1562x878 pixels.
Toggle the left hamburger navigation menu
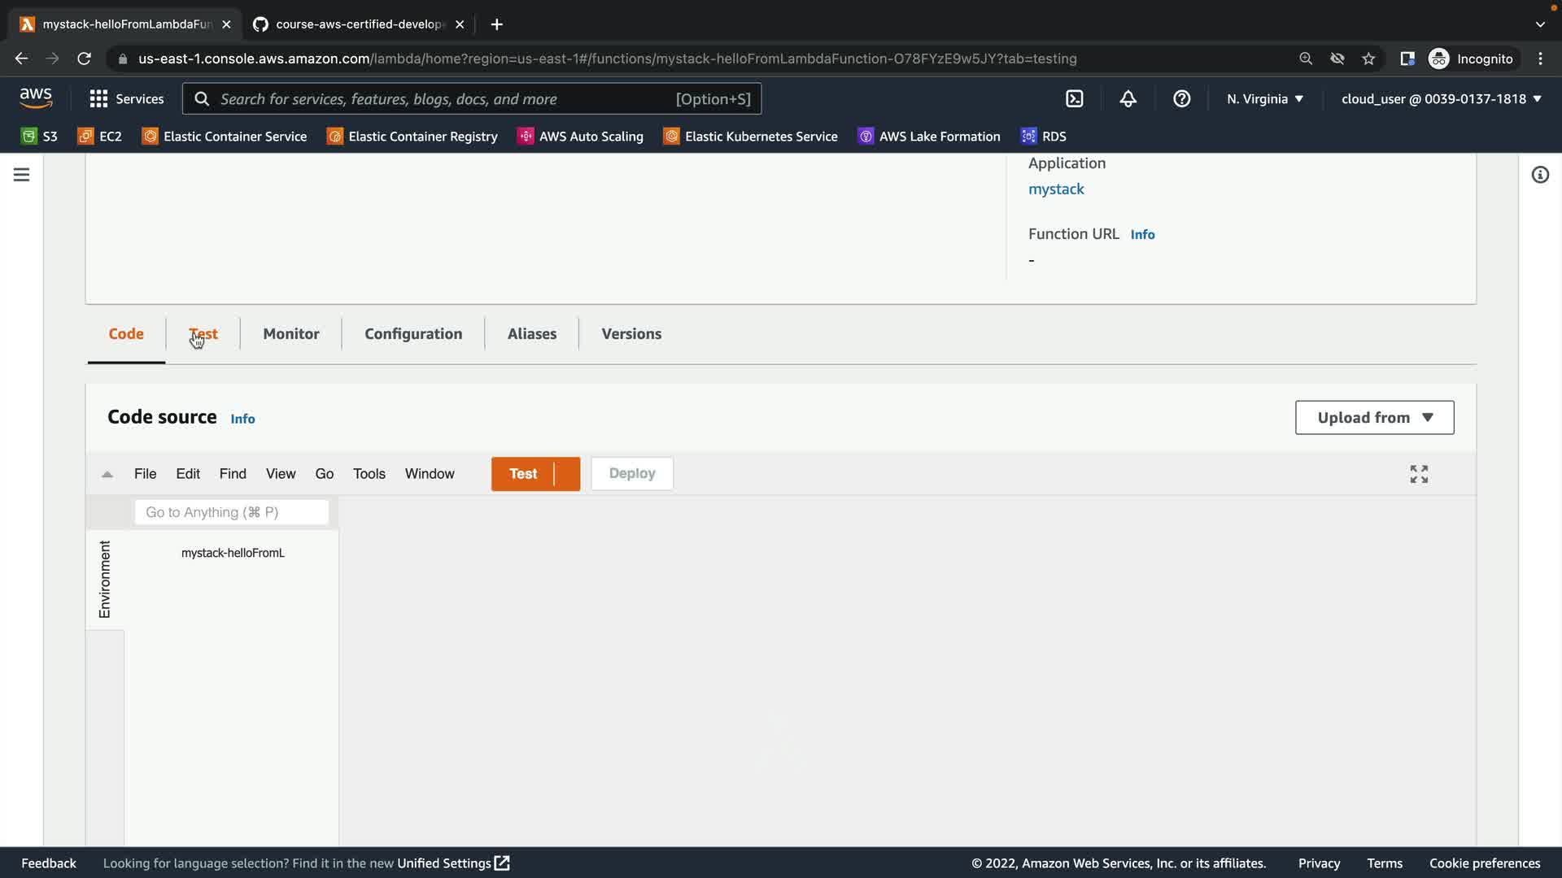pos(21,175)
